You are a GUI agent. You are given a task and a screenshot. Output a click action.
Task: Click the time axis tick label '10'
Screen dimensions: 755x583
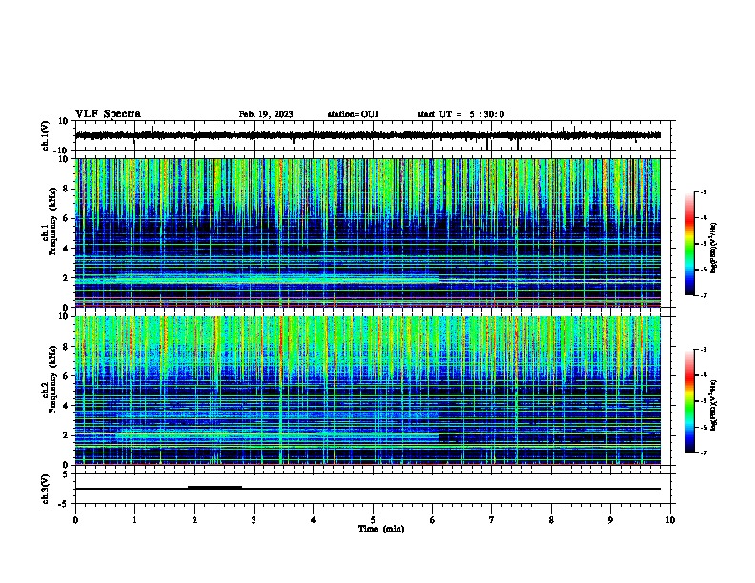(x=670, y=520)
